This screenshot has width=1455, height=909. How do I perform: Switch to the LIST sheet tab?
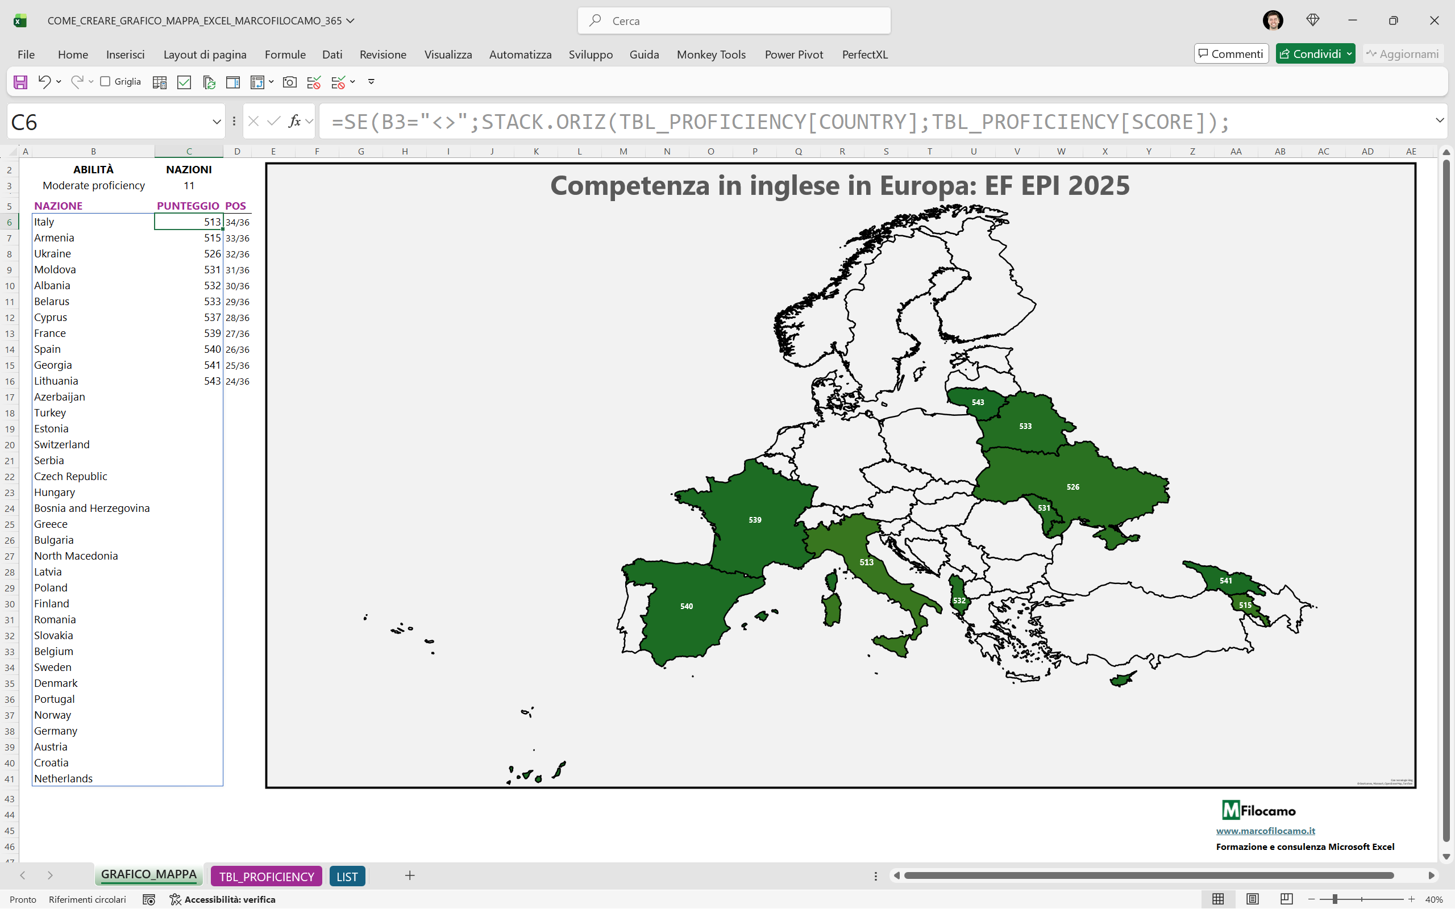click(347, 876)
